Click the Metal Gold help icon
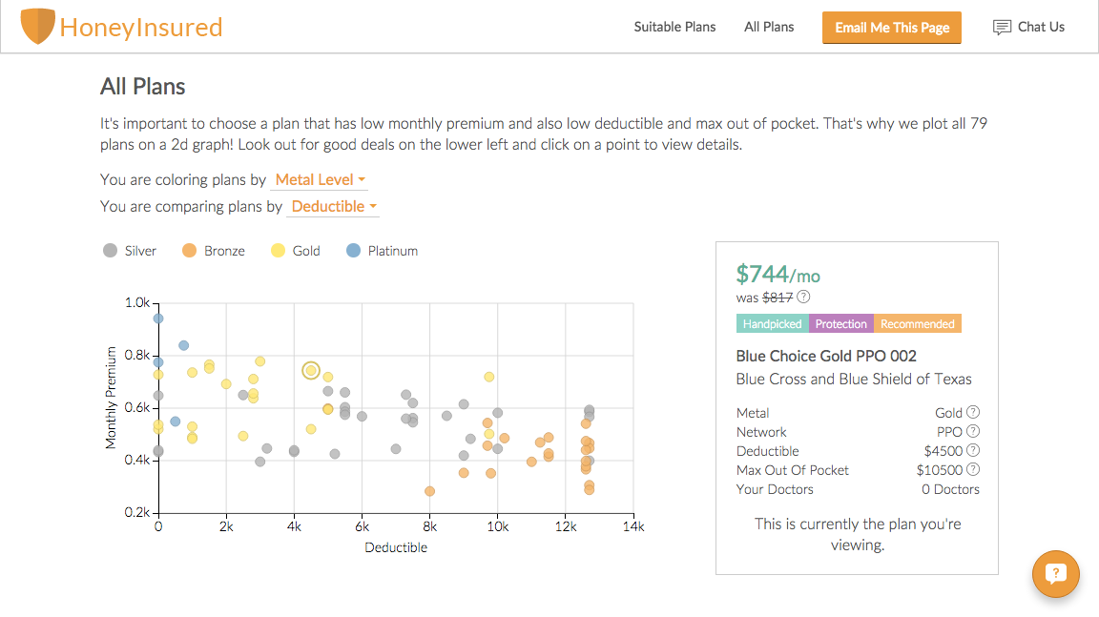1099x617 pixels. click(x=973, y=413)
